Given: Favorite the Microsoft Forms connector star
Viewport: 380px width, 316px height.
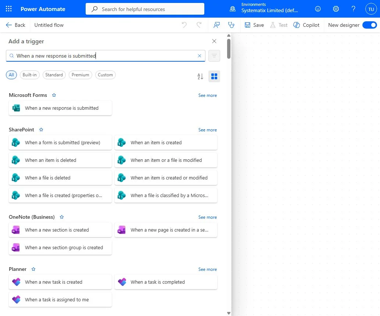Looking at the screenshot, I should [54, 95].
